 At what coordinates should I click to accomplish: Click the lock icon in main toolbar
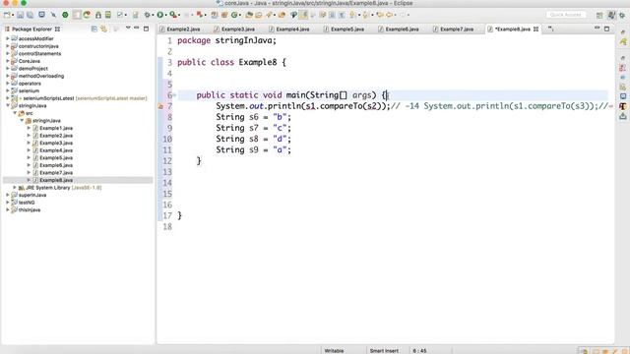point(98,15)
